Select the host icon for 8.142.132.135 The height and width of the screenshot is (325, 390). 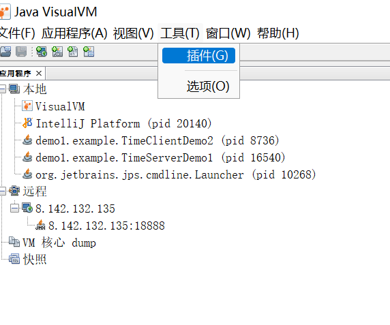(x=27, y=208)
